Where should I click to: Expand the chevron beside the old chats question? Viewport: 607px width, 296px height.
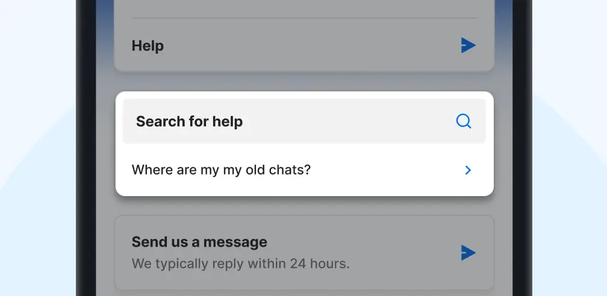(x=468, y=170)
